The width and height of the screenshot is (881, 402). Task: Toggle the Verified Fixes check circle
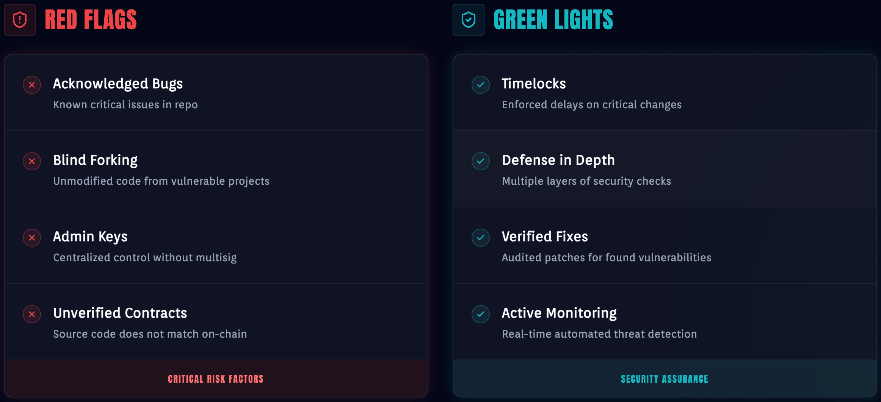pos(480,238)
